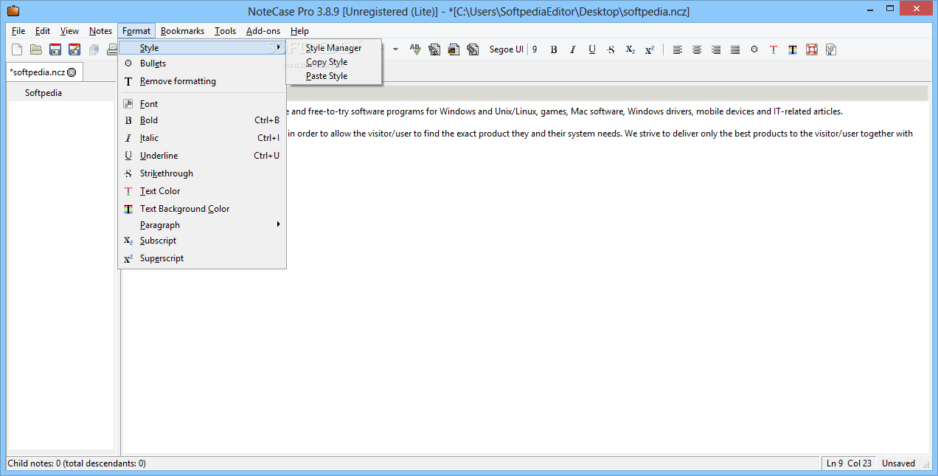Change the Segoe UI font selector
938x476 pixels.
tap(507, 49)
